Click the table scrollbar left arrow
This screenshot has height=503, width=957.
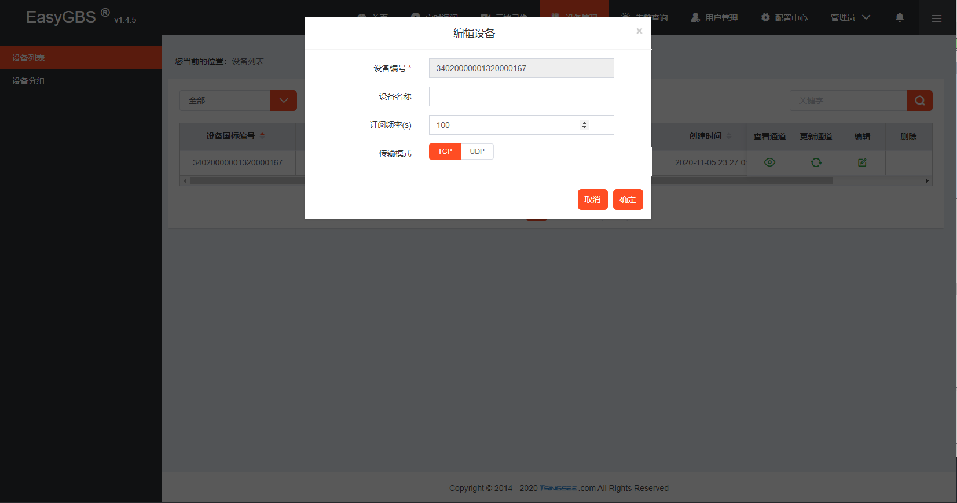point(185,181)
